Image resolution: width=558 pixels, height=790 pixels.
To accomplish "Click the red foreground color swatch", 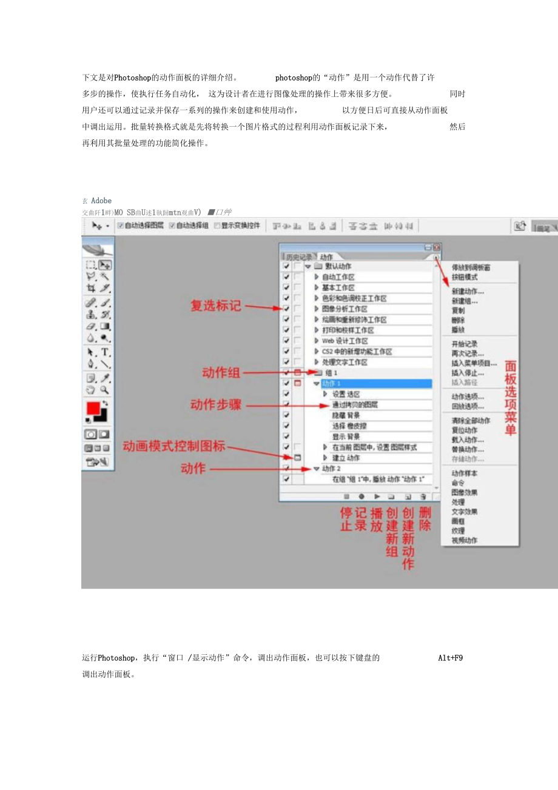I will tap(93, 407).
